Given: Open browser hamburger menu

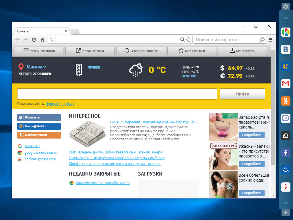Looking at the screenshot, I should [x=270, y=40].
